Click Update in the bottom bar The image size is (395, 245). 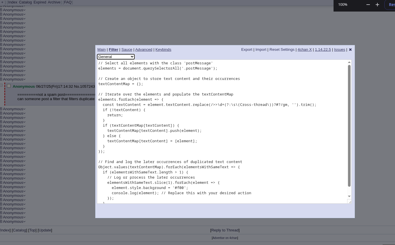[45, 230]
